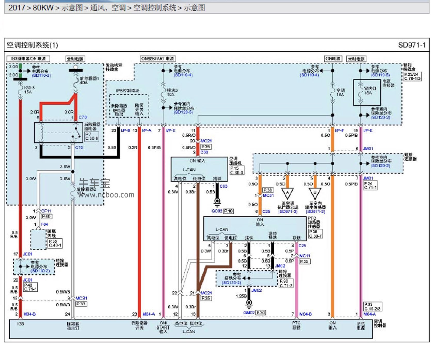Click the ON电源 header box
Viewport: 434px width, 343px height.
click(x=333, y=59)
